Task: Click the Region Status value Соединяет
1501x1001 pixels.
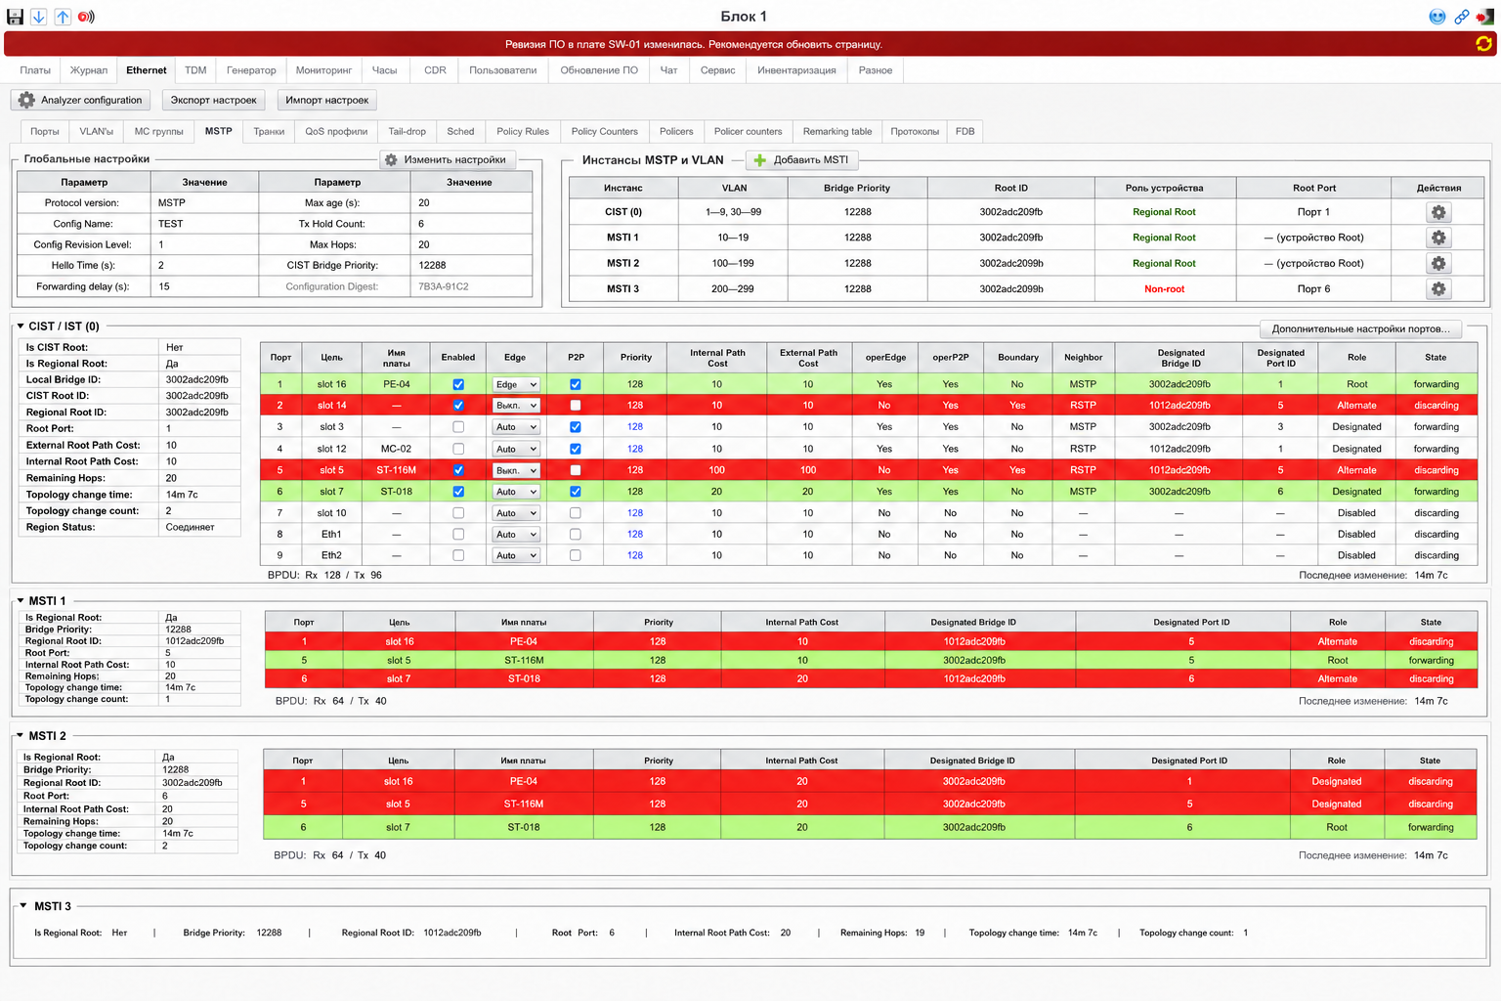Action: (190, 527)
